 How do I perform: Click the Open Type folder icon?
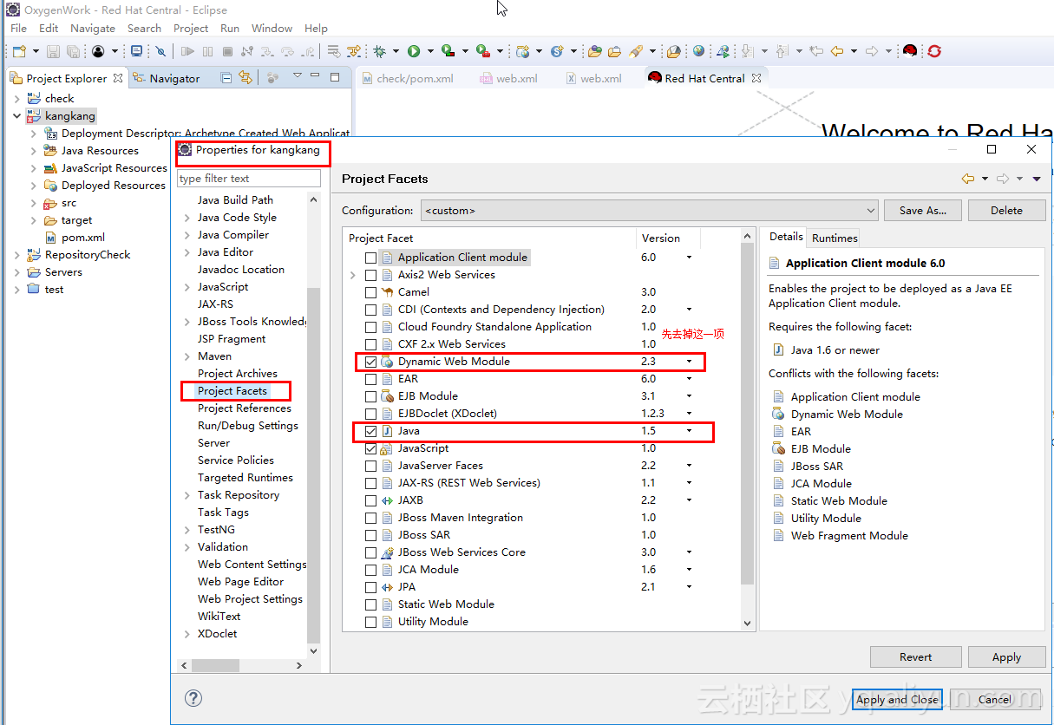pos(594,51)
